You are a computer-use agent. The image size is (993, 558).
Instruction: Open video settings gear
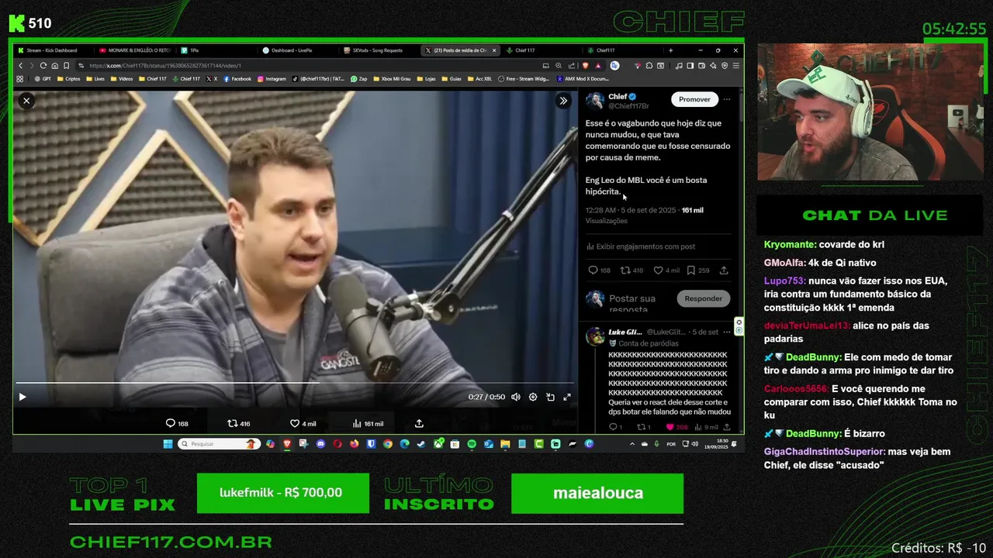coord(533,397)
